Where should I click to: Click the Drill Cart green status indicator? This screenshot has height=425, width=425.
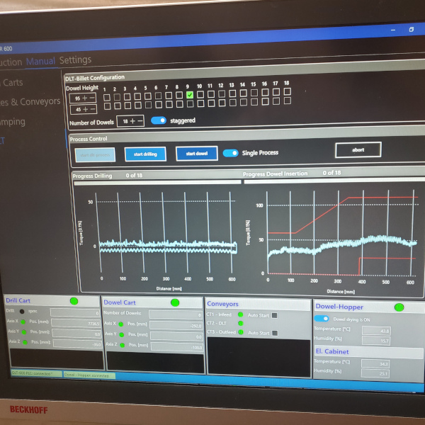[74, 301]
